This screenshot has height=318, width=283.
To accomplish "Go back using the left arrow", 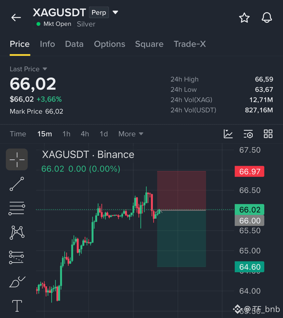I will [16, 18].
